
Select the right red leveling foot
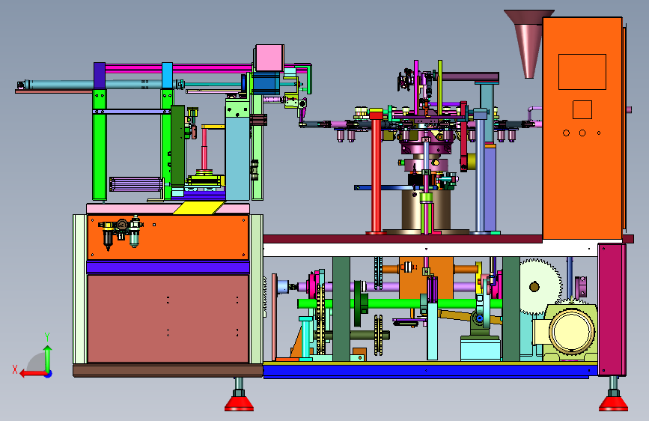(x=613, y=403)
